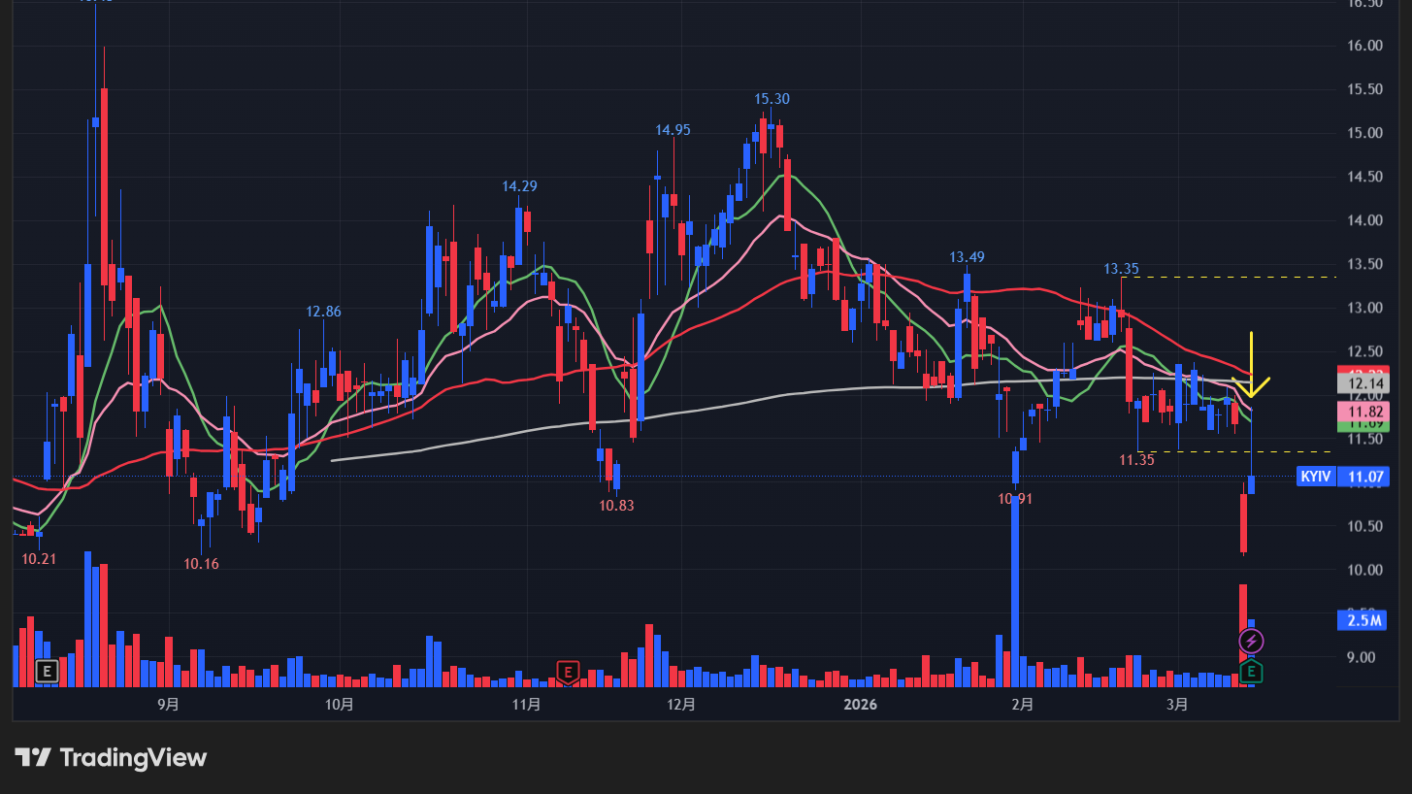Click the 2026 label on the time axis
This screenshot has height=794, width=1412.
coord(860,705)
